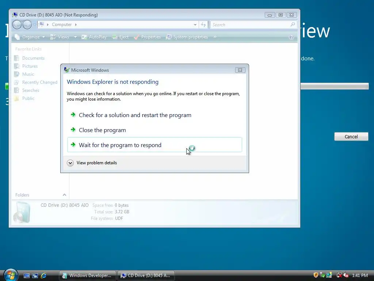Launch Internet Explorer from quick launch

(44, 276)
